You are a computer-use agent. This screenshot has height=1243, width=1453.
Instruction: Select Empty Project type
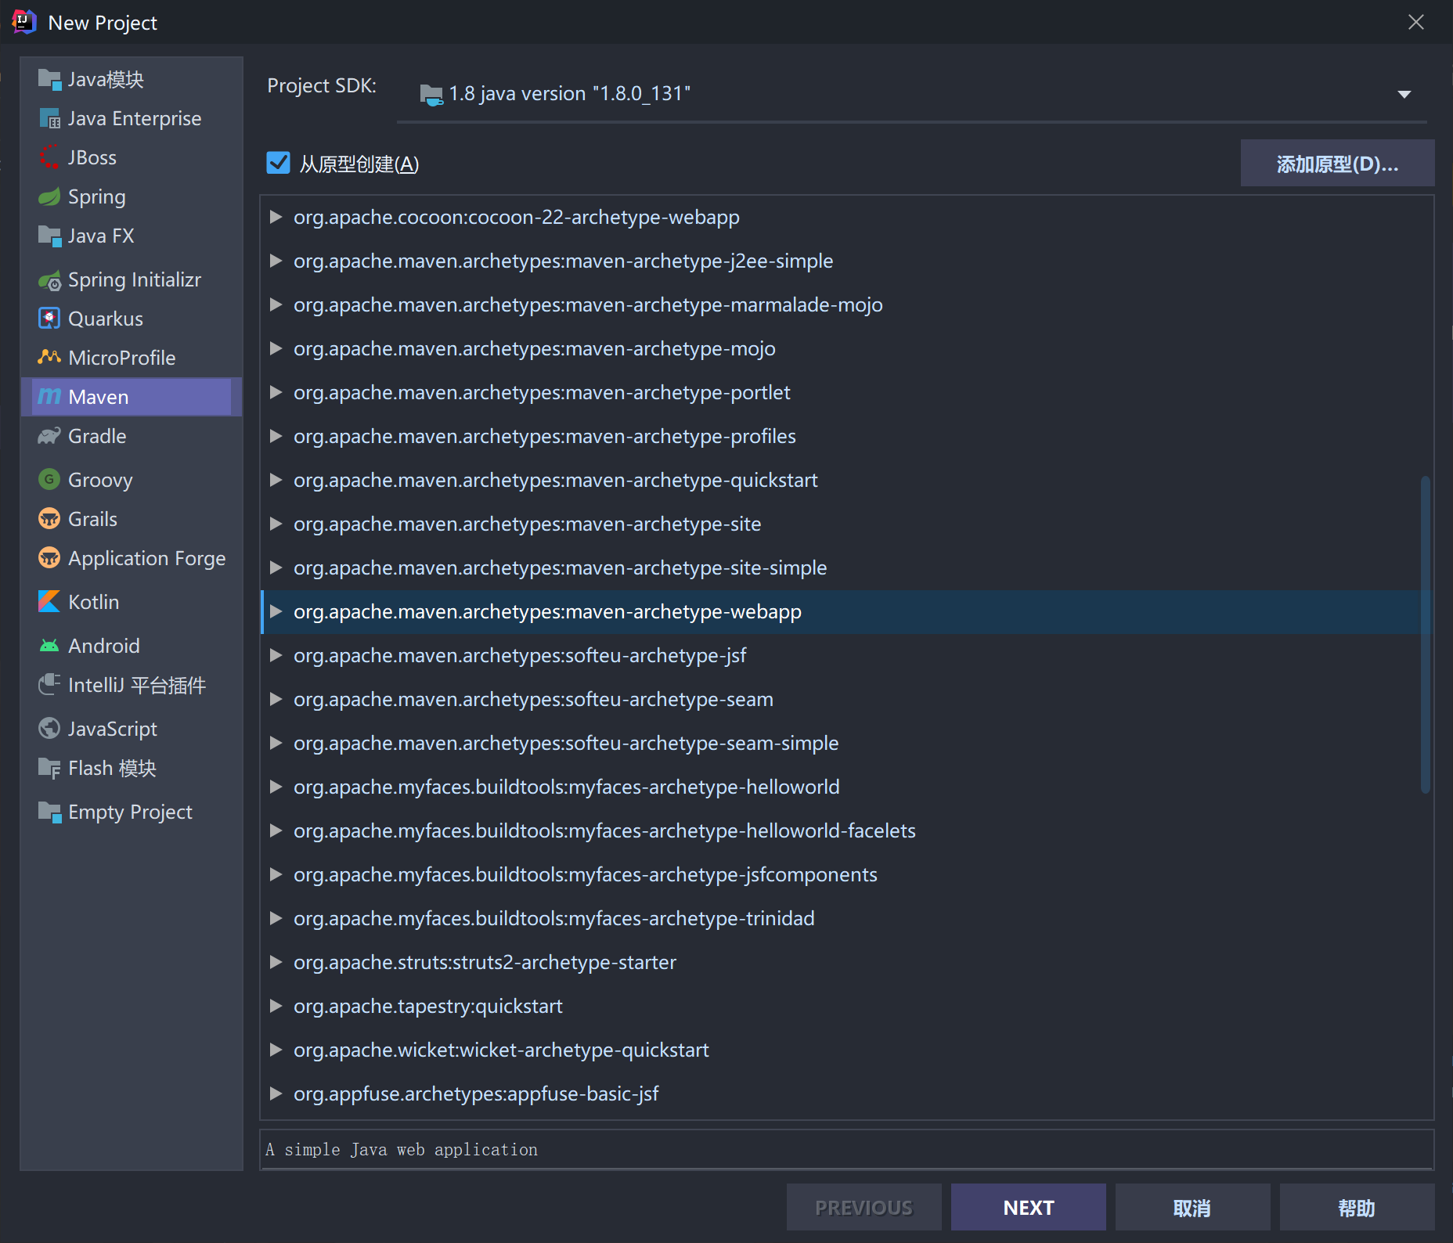[x=132, y=812]
